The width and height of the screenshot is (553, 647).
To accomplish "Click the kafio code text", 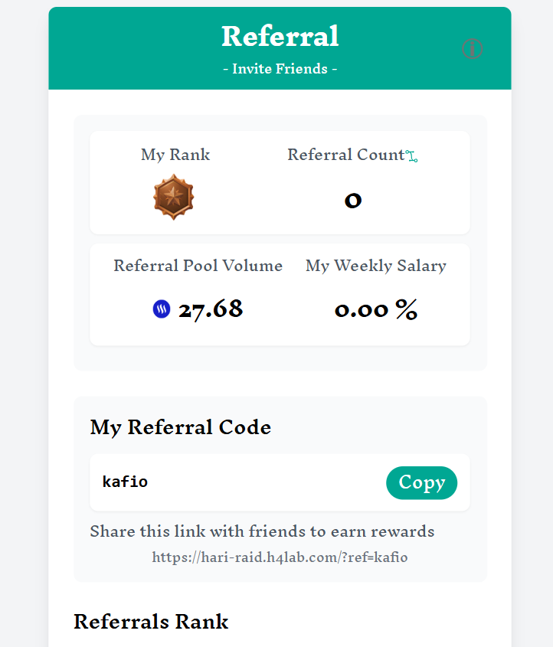I will (x=125, y=482).
